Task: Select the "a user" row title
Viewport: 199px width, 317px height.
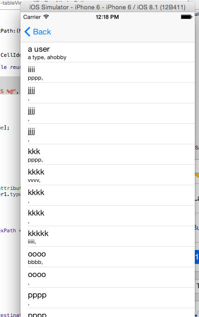Action: pos(39,49)
